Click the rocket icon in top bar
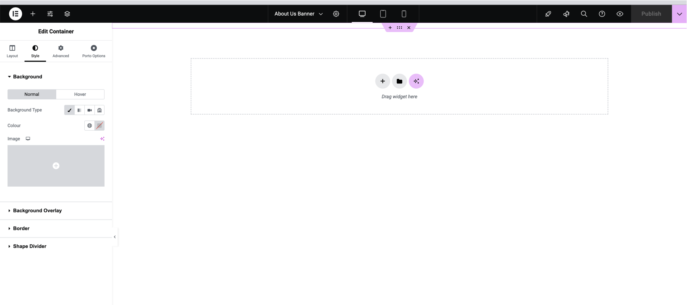 coord(548,14)
